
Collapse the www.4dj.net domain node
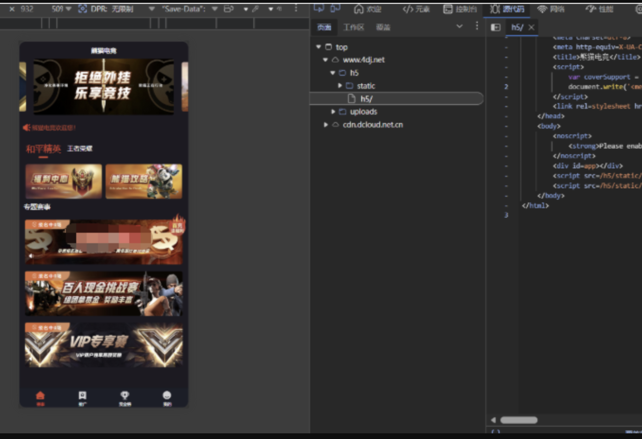325,60
